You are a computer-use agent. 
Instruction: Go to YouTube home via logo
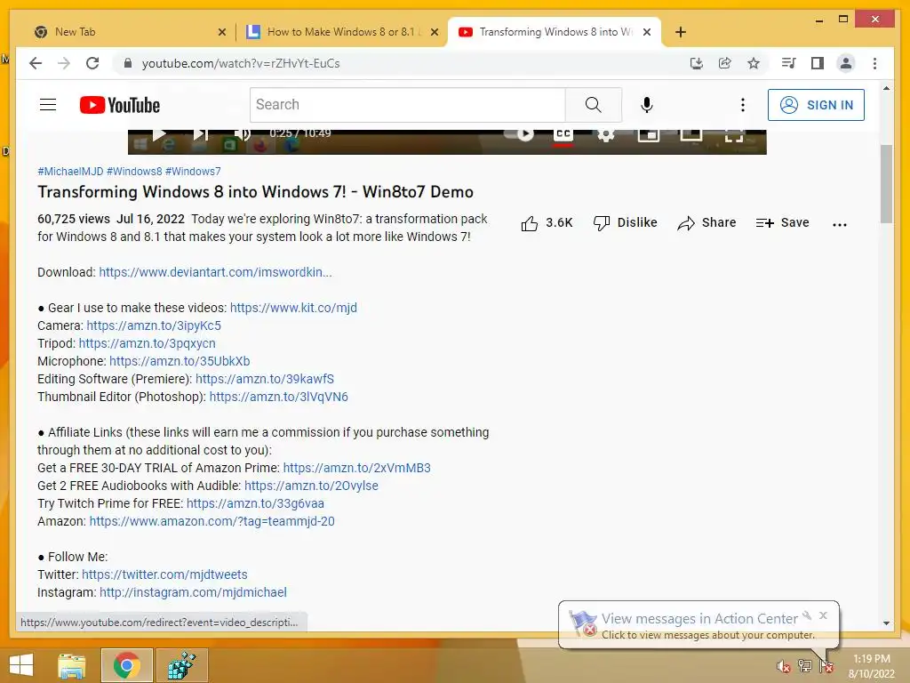[120, 105]
